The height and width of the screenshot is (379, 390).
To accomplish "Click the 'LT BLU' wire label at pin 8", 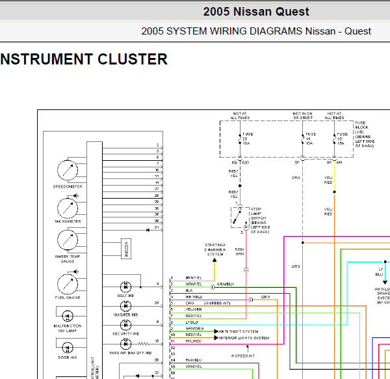I will coord(192,322).
